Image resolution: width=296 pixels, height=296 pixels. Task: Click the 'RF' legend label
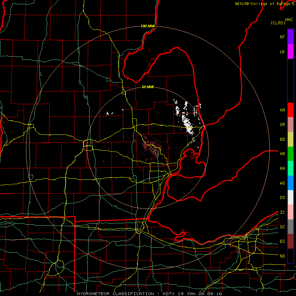pyautogui.click(x=282, y=37)
